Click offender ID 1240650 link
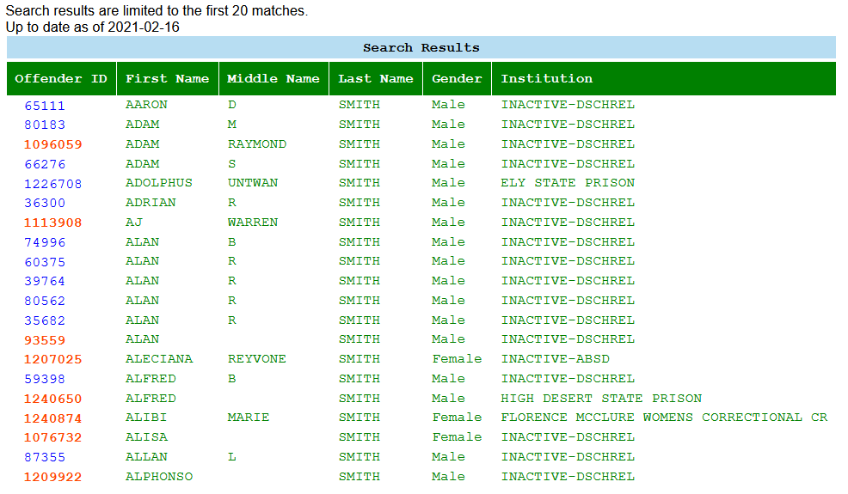848x494 pixels. tap(53, 399)
